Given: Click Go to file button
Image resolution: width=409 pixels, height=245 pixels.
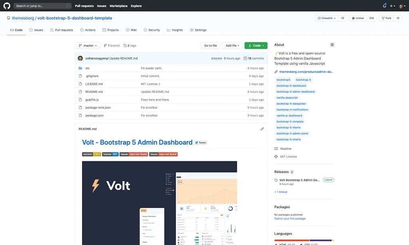Looking at the screenshot, I should pos(210,46).
